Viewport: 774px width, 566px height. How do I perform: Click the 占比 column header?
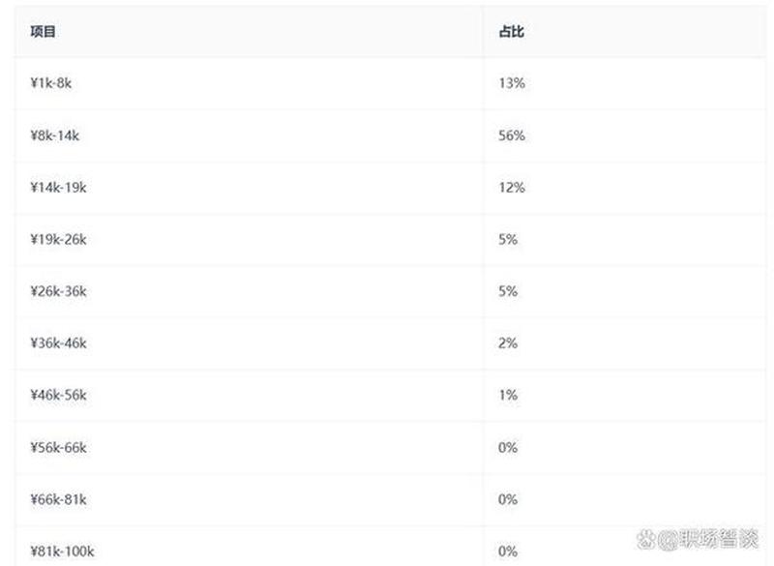click(x=512, y=32)
